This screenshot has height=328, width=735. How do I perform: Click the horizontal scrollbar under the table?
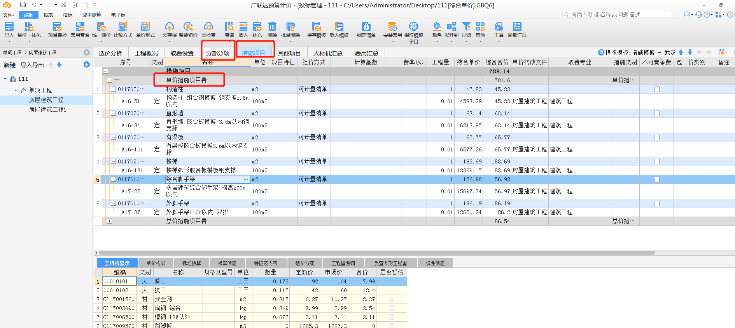point(377,253)
